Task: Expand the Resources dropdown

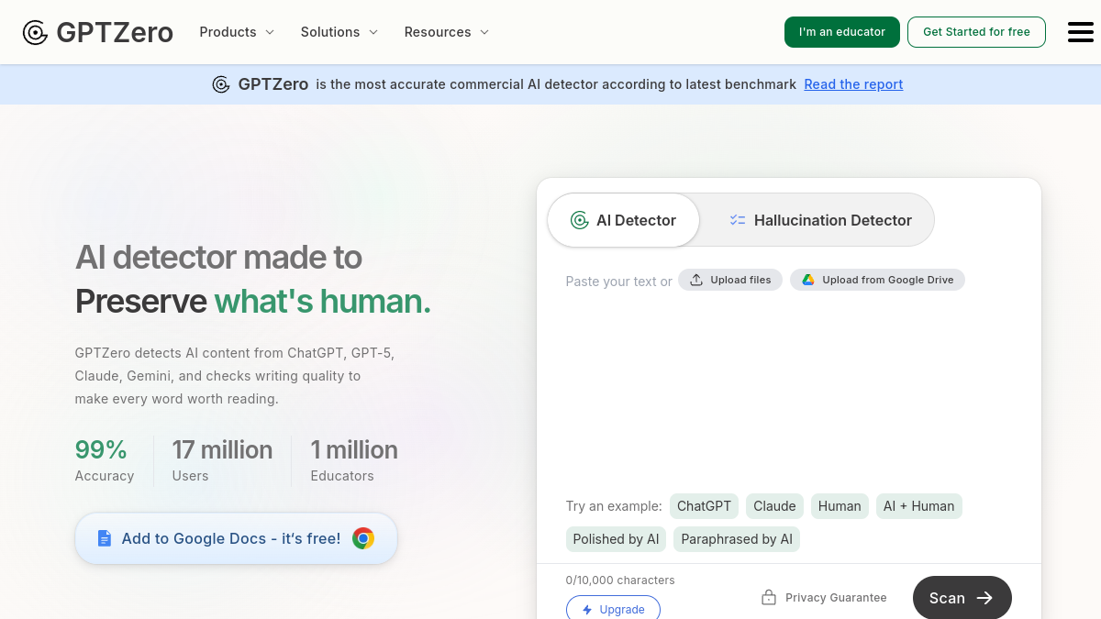Action: (x=447, y=32)
